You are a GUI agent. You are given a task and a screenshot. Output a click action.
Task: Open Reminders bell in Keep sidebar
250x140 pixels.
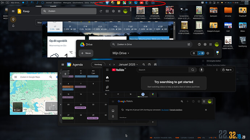click(13, 26)
